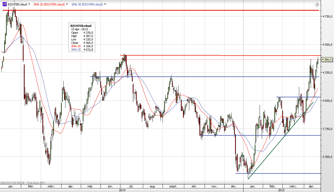Screen dimensions: 334x192
Task: Select the thin red resistance line near 4 400
Action: click(220, 55)
